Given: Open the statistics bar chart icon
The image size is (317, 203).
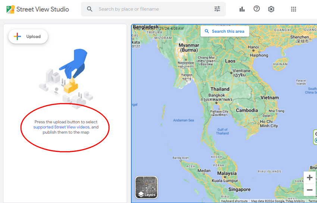Looking at the screenshot, I should point(242,9).
